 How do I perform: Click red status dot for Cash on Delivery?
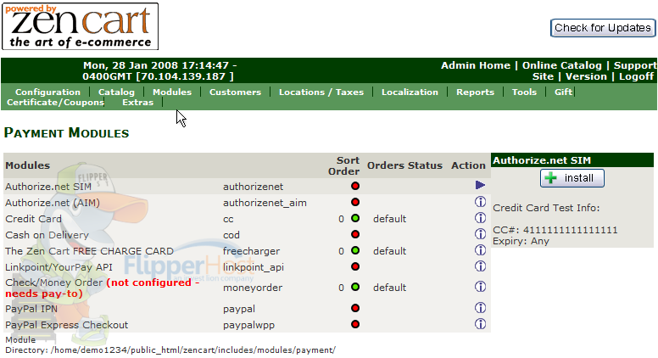click(x=355, y=234)
